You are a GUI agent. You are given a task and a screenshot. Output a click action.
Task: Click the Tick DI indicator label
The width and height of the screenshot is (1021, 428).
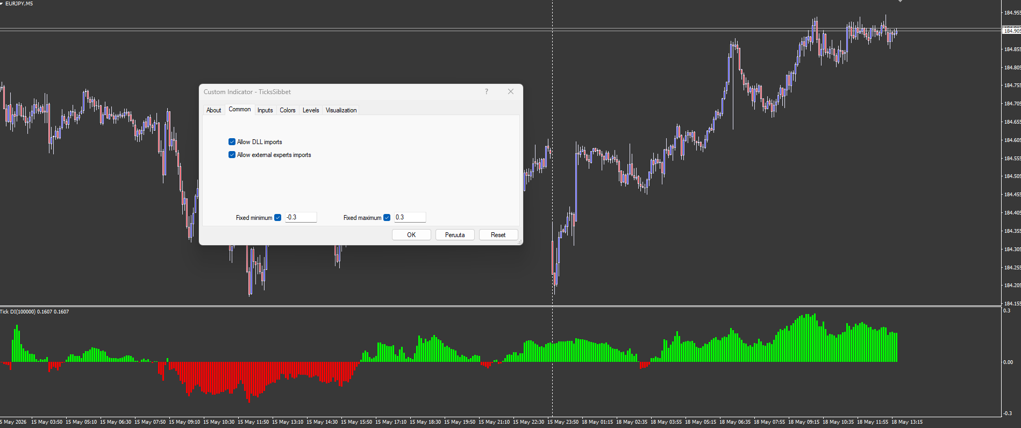(34, 312)
